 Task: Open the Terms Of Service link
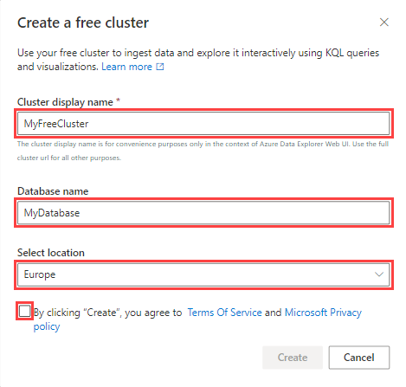tap(224, 313)
